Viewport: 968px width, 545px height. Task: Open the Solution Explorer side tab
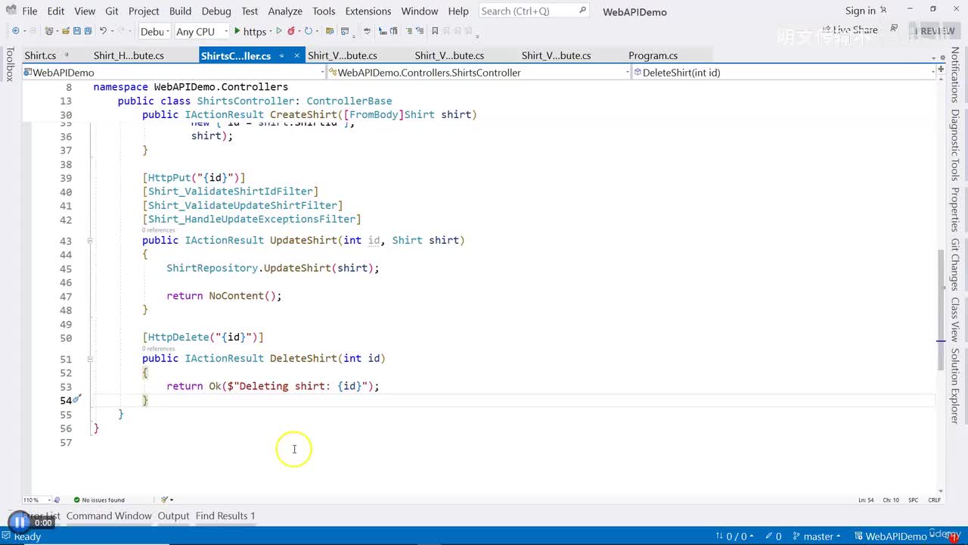pyautogui.click(x=955, y=385)
